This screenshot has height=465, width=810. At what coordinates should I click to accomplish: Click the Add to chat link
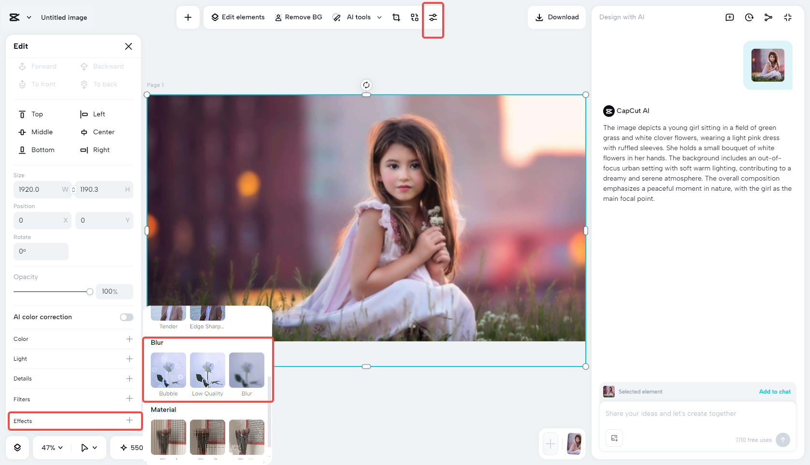tap(775, 392)
